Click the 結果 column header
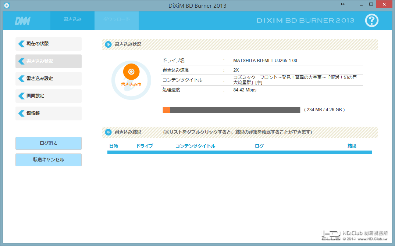This screenshot has width=395, height=246. tap(352, 146)
